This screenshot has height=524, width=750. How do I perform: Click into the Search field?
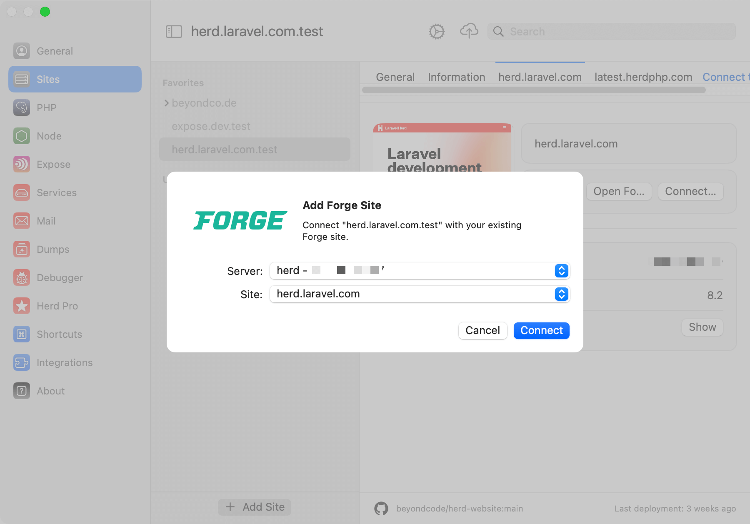pos(612,31)
